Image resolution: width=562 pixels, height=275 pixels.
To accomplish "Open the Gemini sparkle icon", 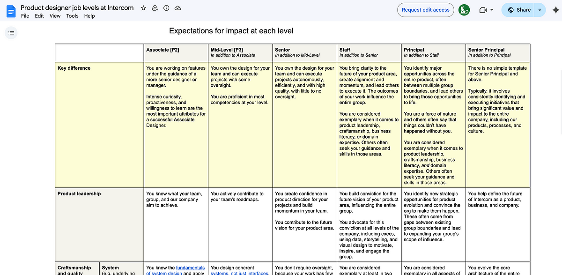I will click(556, 10).
